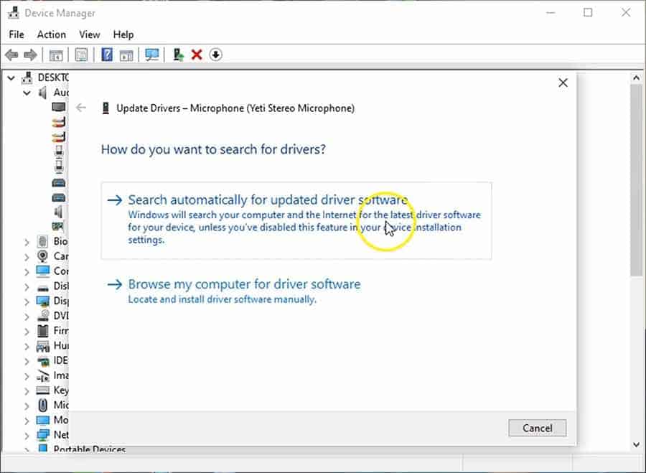Select the 'Net' tree row label
This screenshot has height=473, width=646.
[61, 435]
